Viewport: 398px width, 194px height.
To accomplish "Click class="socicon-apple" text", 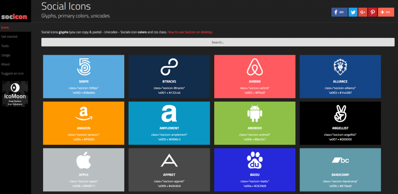I will click(x=84, y=181).
